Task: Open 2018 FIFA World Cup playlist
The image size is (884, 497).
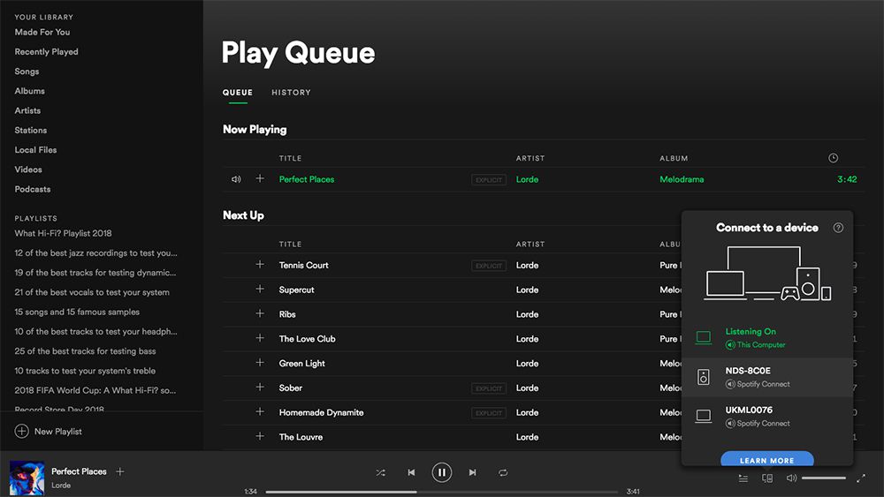Action: (x=95, y=390)
